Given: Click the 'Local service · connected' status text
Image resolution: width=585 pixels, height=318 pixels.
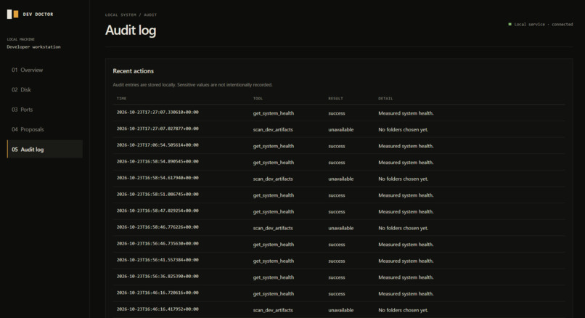Looking at the screenshot, I should click(x=544, y=24).
